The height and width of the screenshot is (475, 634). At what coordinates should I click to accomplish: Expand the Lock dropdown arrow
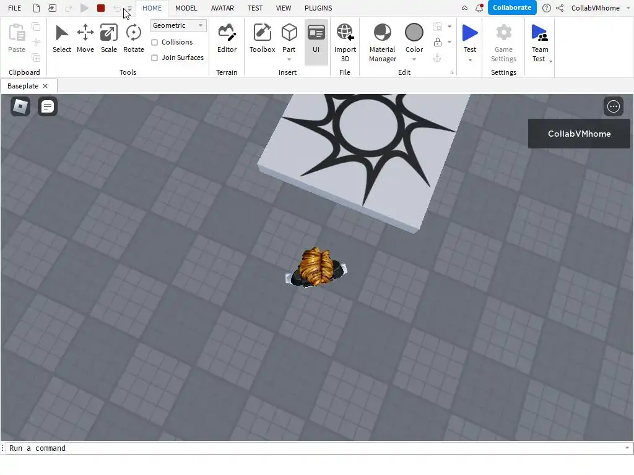[x=449, y=42]
